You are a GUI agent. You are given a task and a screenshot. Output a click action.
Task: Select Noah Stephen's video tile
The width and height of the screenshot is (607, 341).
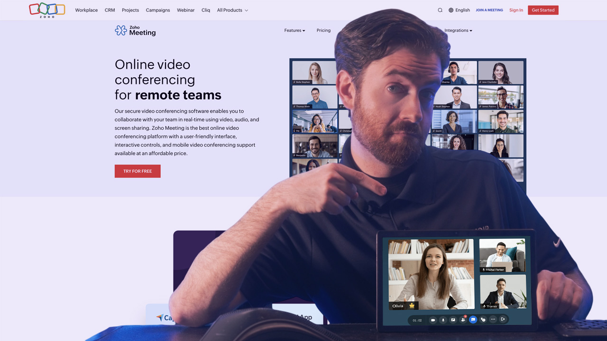tap(455, 97)
